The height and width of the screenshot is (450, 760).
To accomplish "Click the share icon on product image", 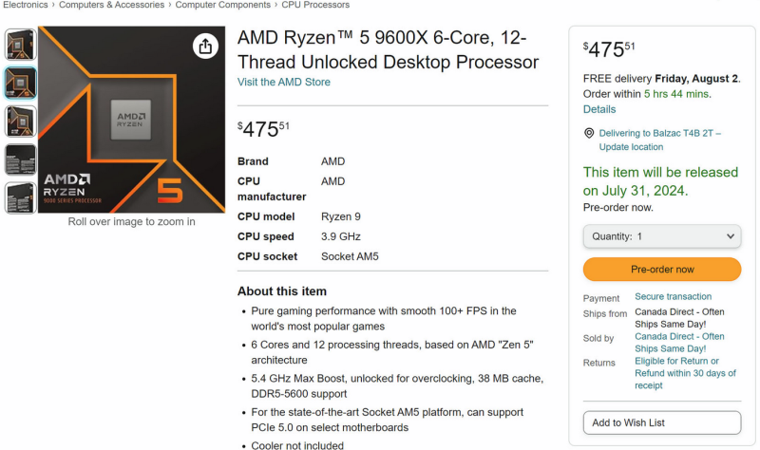I will tap(205, 46).
